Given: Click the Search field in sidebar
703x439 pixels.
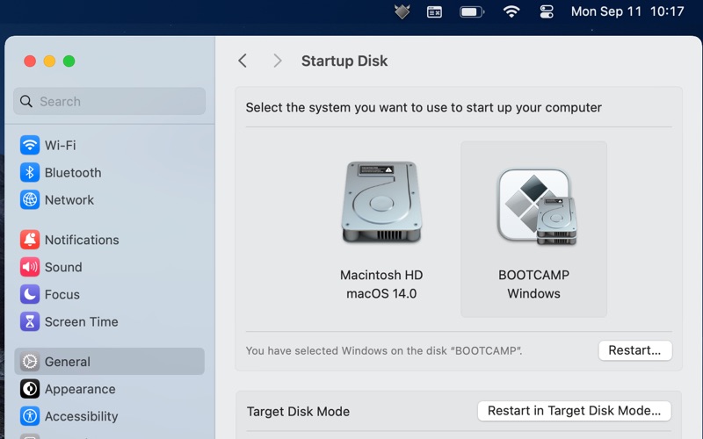Looking at the screenshot, I should pos(109,101).
